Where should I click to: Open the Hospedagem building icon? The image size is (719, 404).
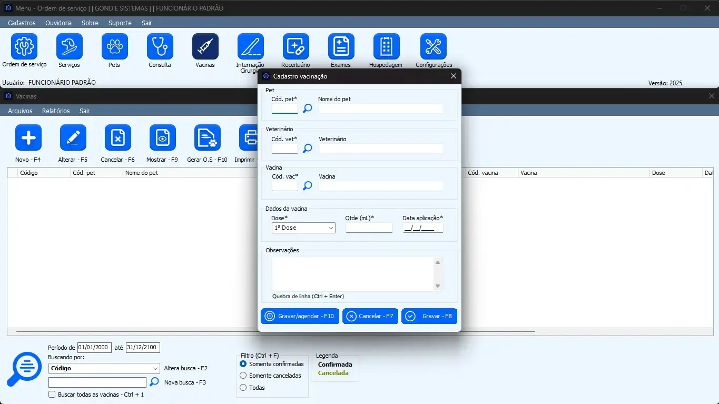pyautogui.click(x=386, y=47)
